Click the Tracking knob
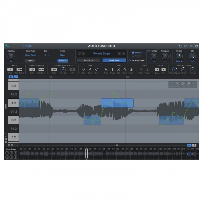 pyautogui.click(x=11, y=56)
